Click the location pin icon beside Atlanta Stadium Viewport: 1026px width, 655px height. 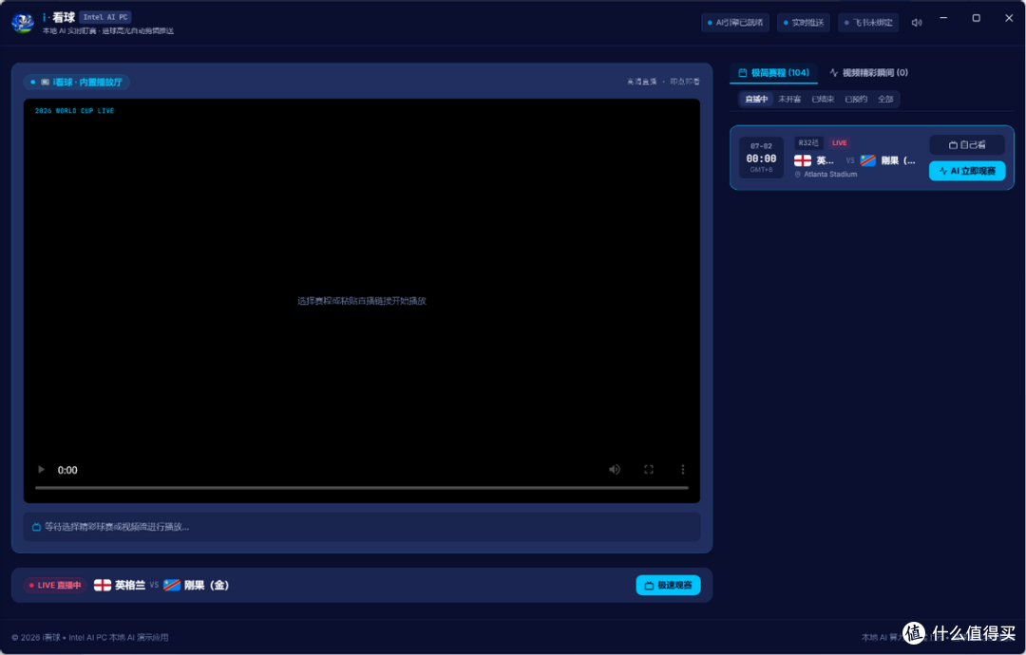[798, 175]
